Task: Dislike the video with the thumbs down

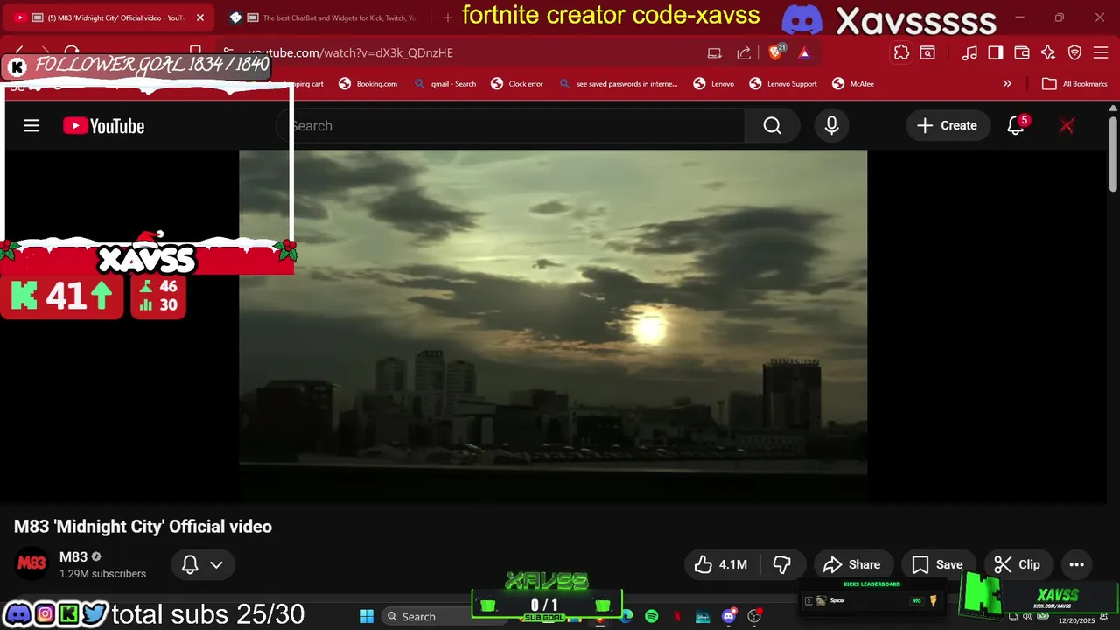Action: [782, 565]
